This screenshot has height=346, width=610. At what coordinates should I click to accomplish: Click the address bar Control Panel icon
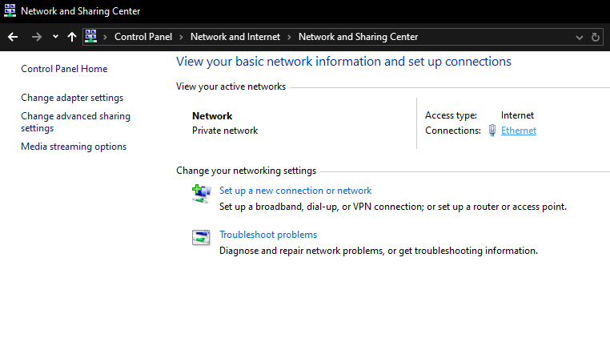pyautogui.click(x=91, y=36)
